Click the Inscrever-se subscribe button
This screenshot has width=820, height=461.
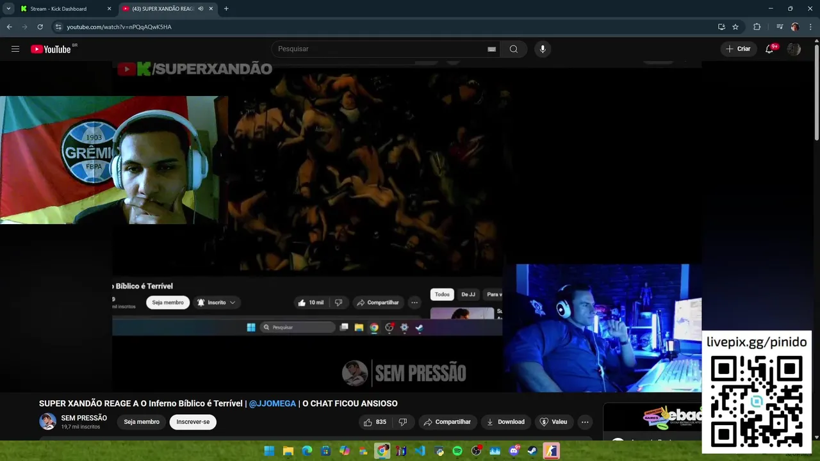click(193, 422)
